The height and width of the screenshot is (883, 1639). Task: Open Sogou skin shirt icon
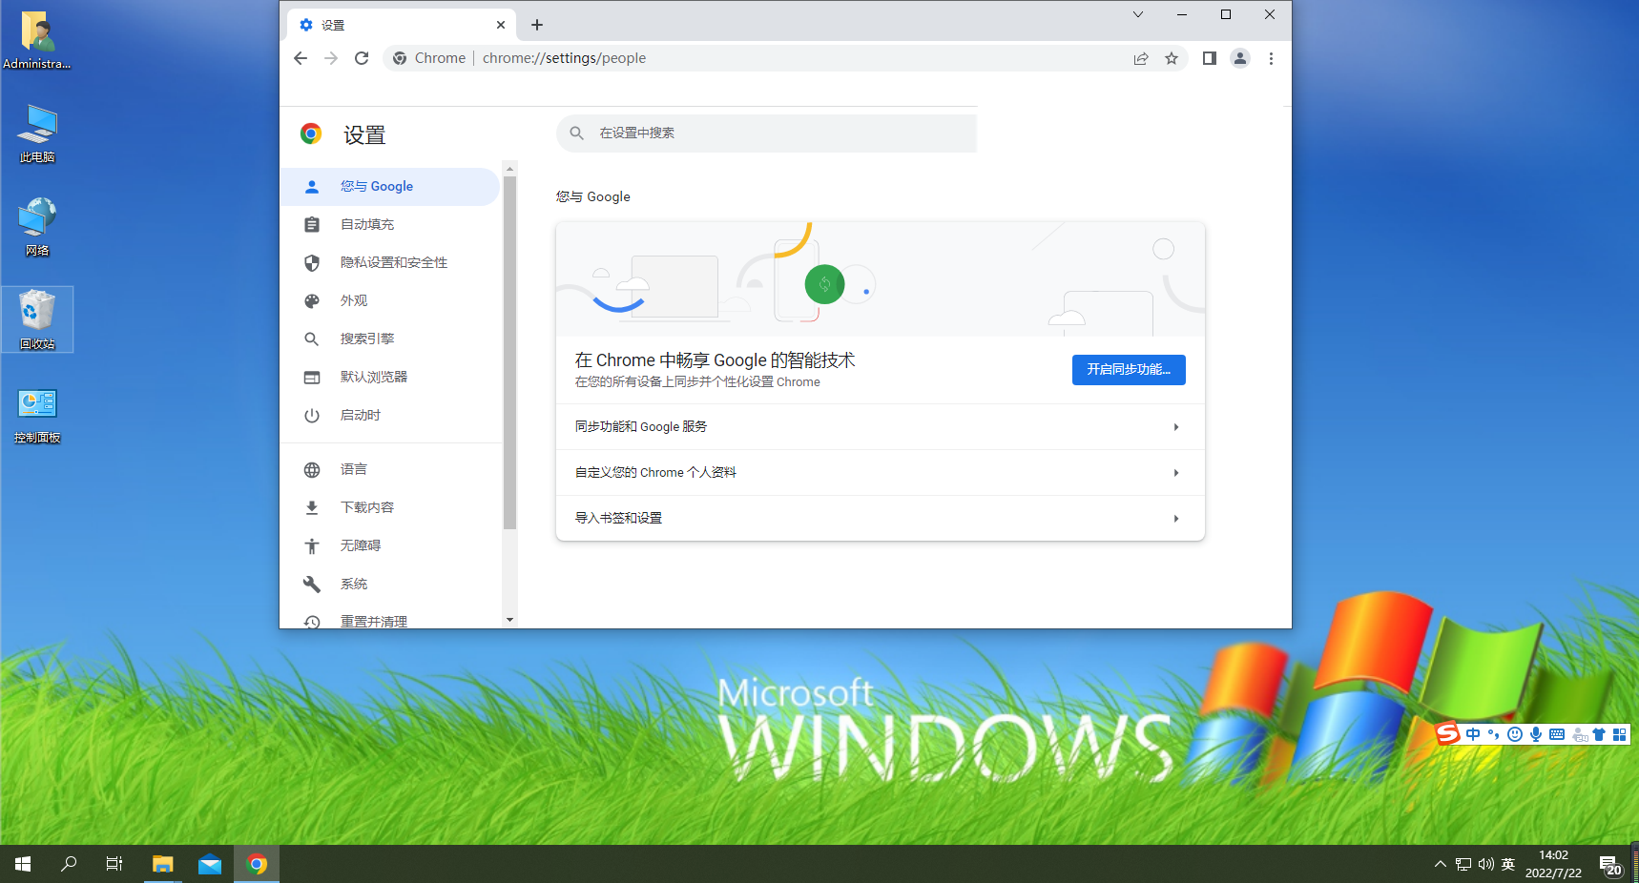1599,734
